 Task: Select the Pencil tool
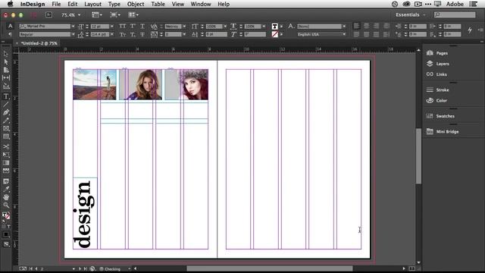(x=6, y=121)
